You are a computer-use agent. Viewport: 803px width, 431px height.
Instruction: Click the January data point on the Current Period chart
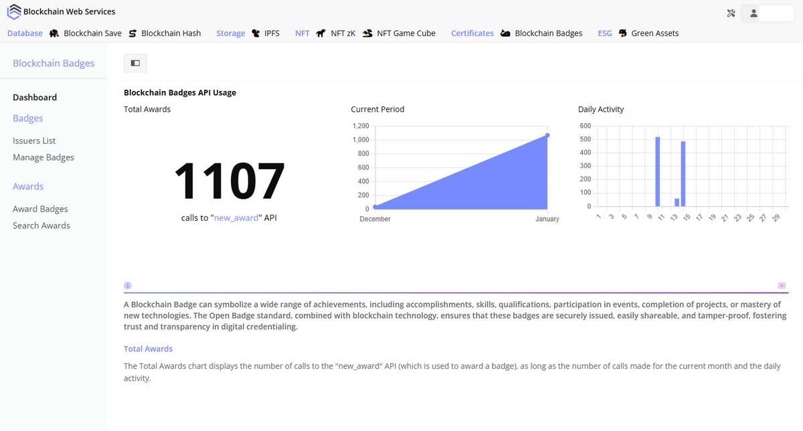(547, 135)
